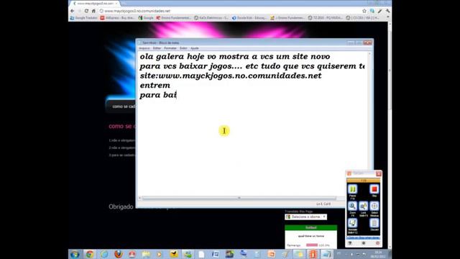
Task: Click the bottom-center icon in the recorder panel
Action: (x=364, y=243)
